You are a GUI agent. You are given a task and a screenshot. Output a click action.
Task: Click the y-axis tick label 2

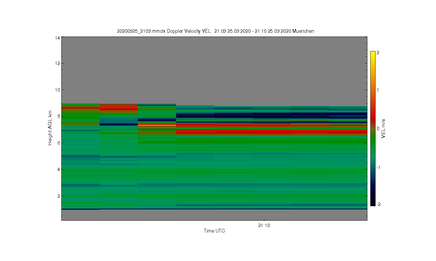tap(59, 196)
